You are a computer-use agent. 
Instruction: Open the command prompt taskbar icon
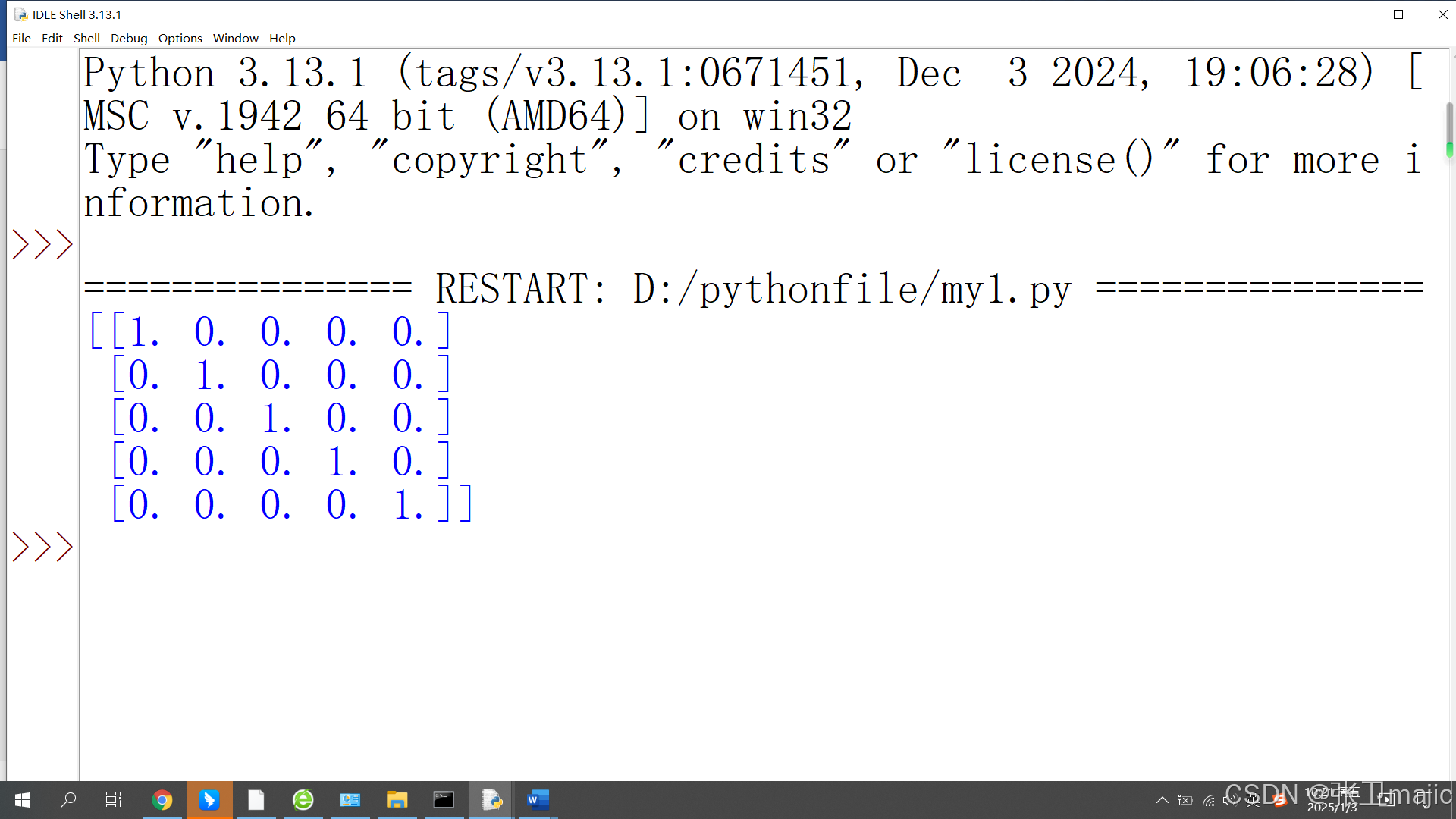(x=444, y=799)
